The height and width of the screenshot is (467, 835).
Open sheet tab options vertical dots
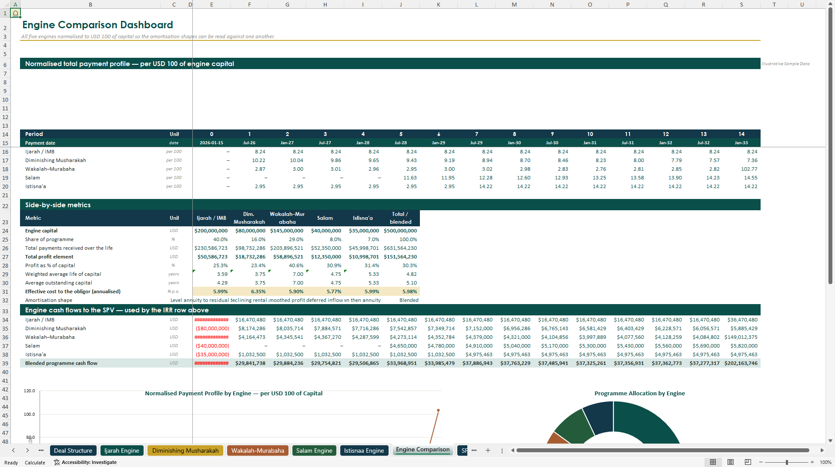pos(502,450)
